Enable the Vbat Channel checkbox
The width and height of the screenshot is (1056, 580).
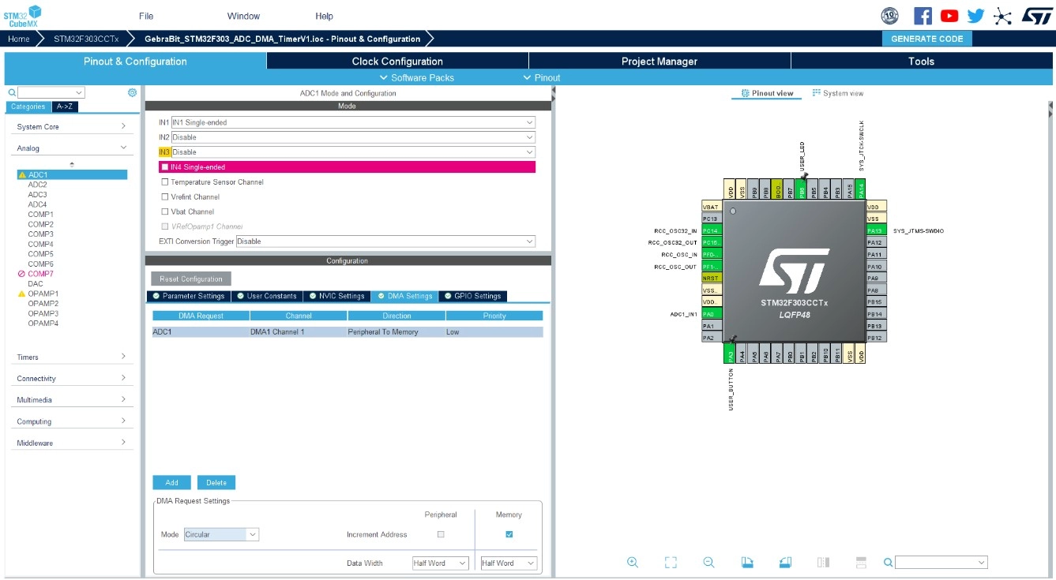point(165,211)
